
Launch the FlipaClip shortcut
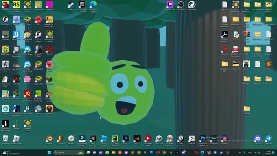pyautogui.click(x=192, y=140)
